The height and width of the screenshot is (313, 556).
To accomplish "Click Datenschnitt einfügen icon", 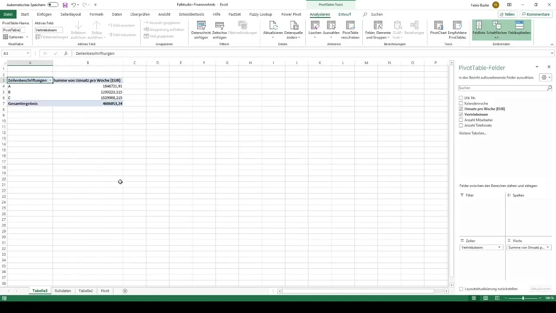I will tap(201, 26).
